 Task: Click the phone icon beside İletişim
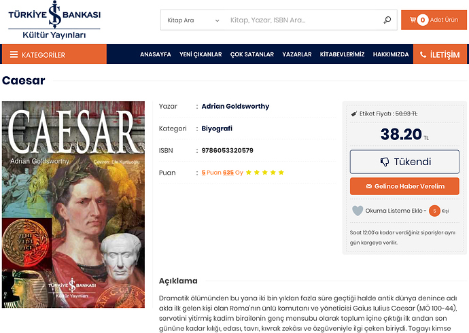coord(423,54)
